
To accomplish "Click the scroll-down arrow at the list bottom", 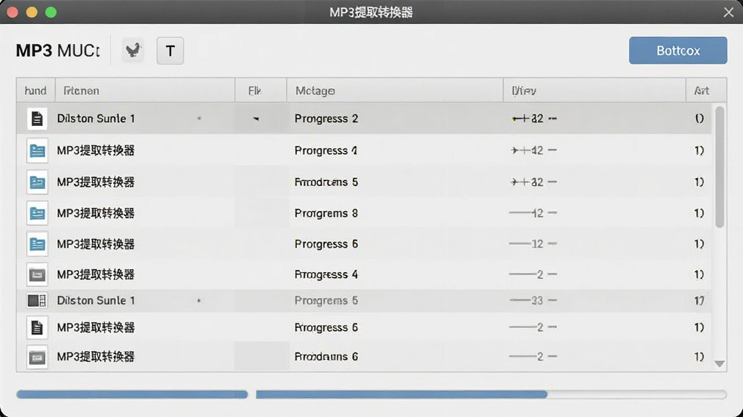I will [719, 363].
